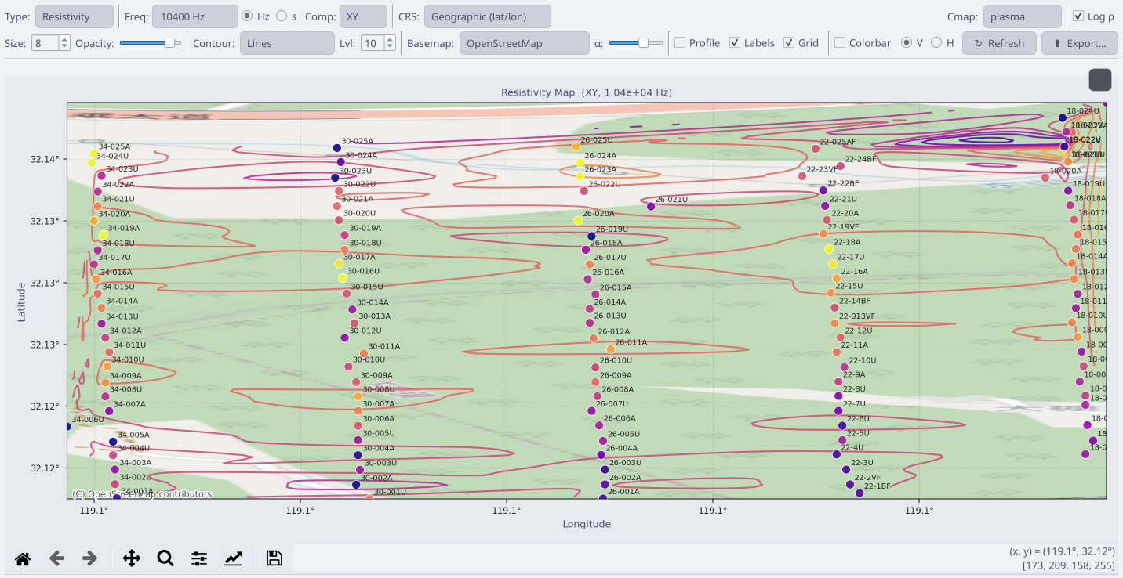Click the Export... button
1123x578 pixels.
click(x=1079, y=43)
